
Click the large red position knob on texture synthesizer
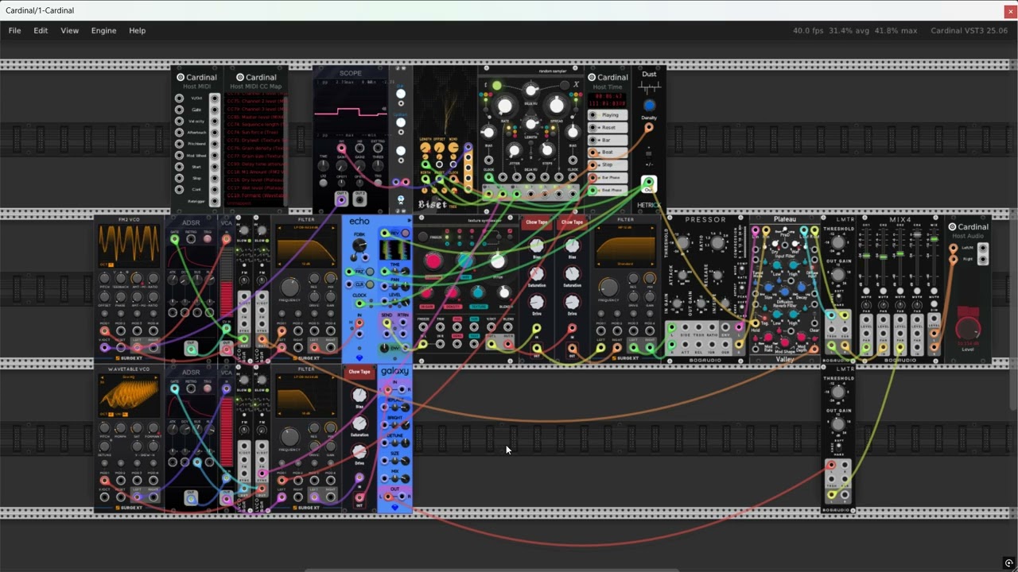(x=433, y=261)
